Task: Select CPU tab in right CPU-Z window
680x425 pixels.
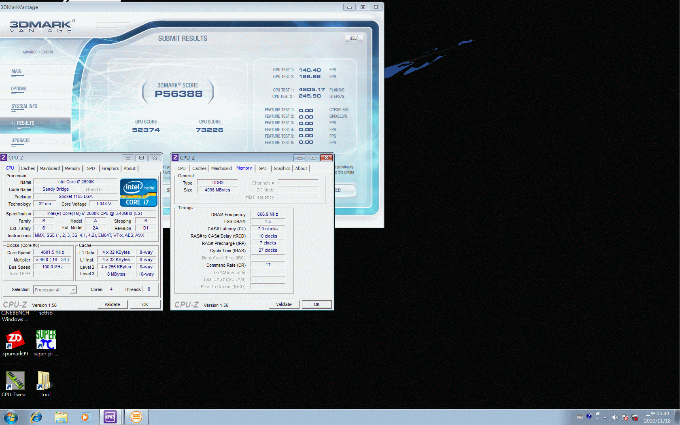Action: [182, 168]
